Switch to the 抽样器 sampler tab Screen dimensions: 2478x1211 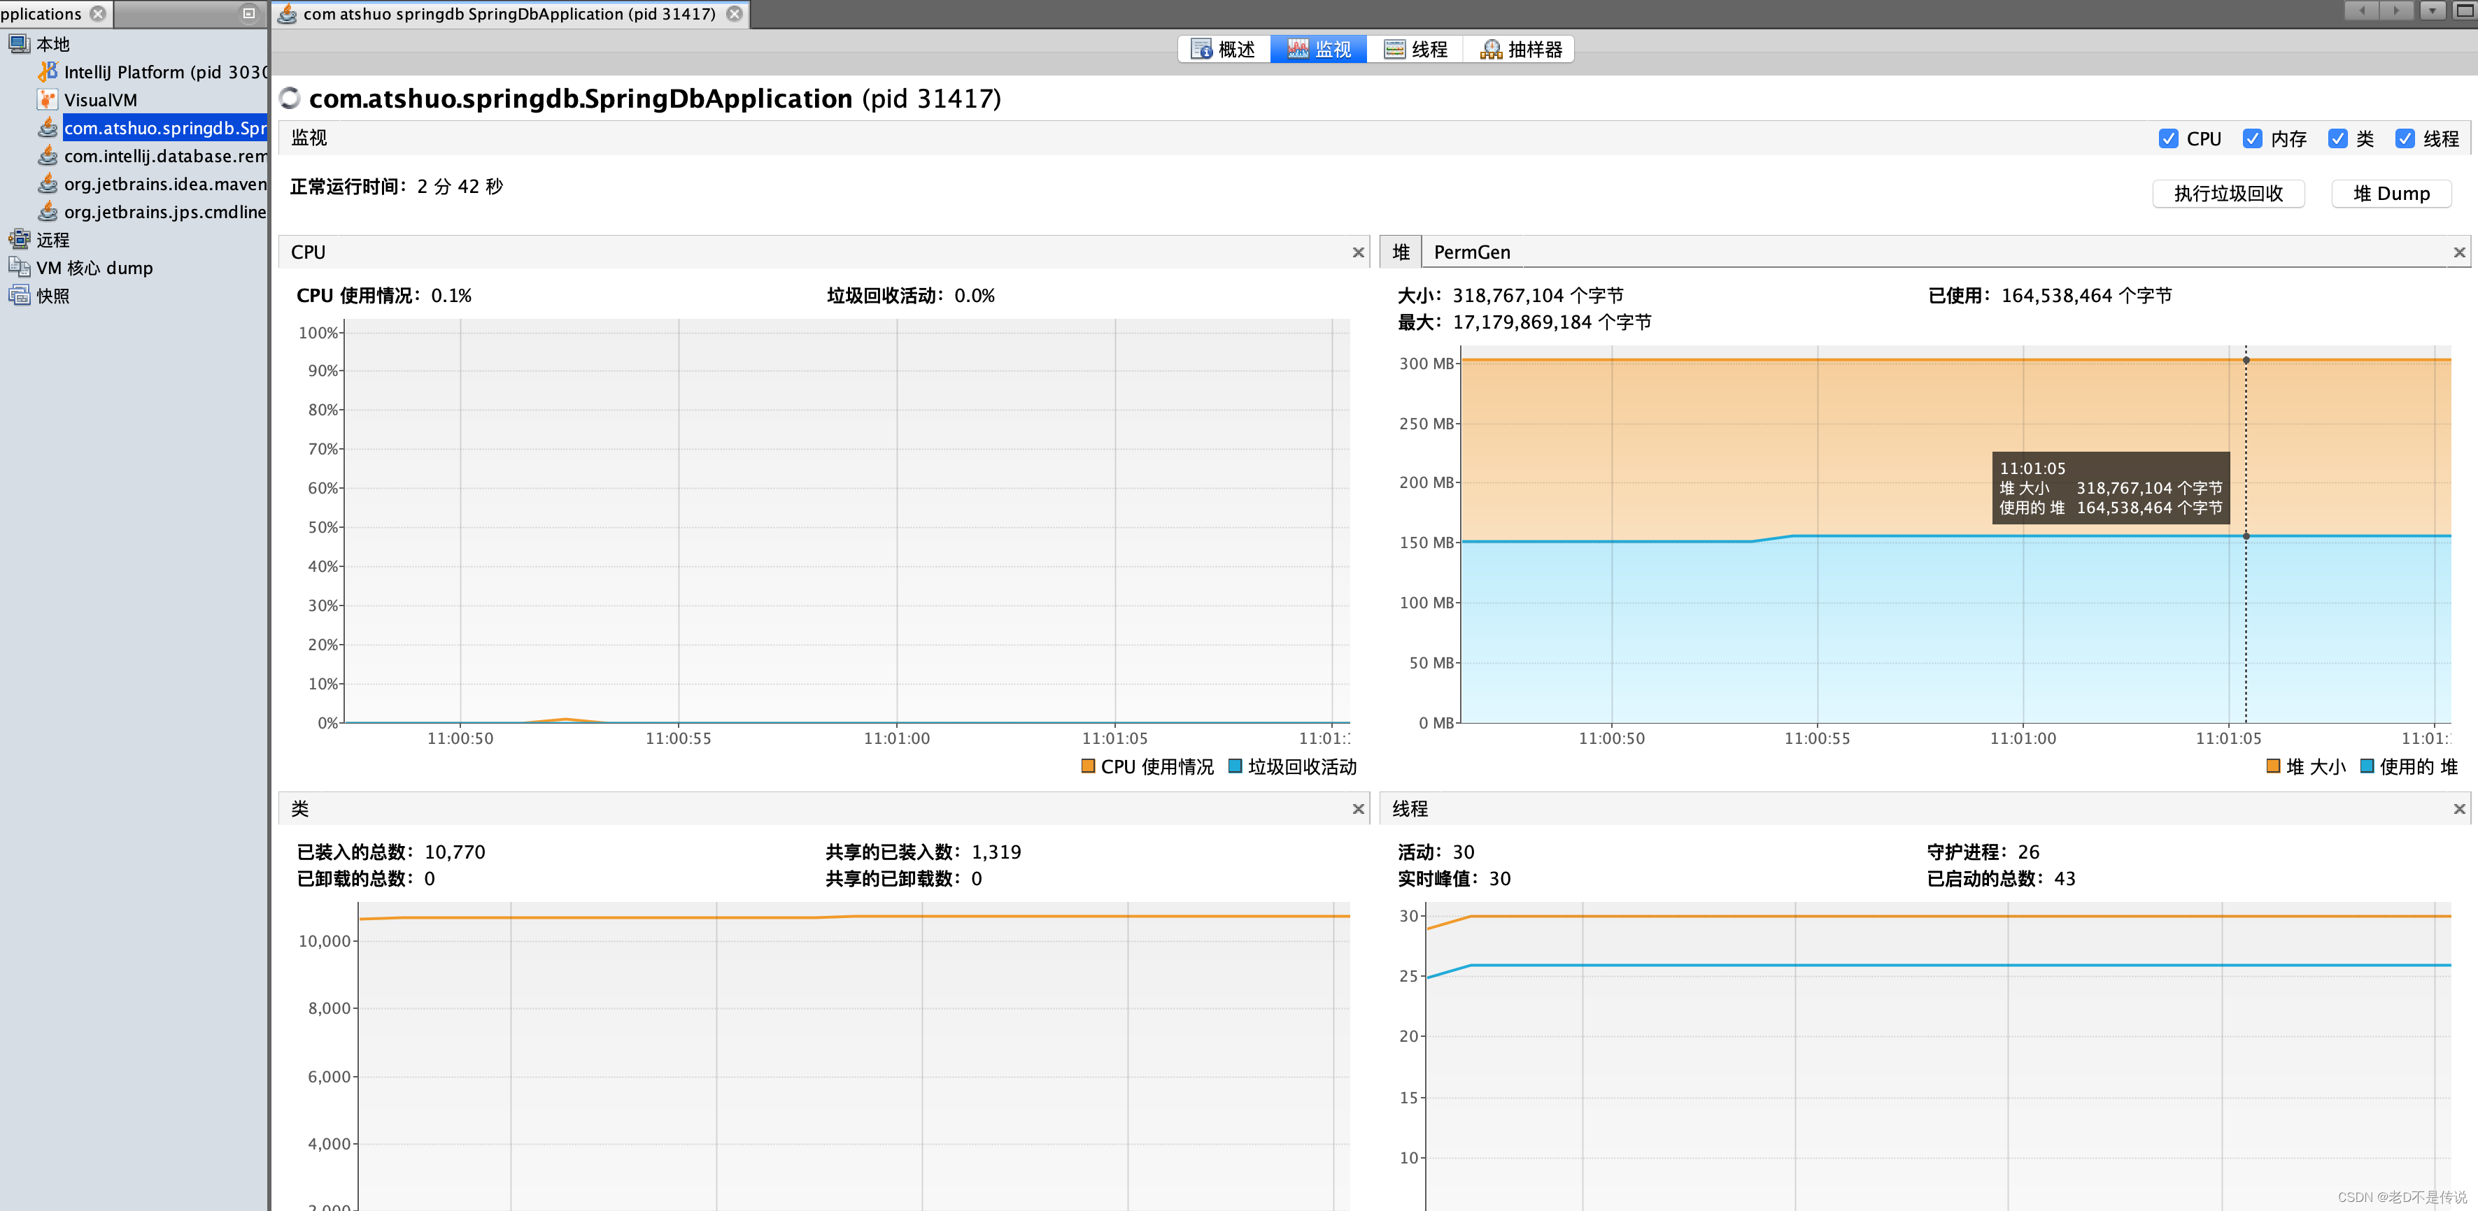click(1519, 49)
